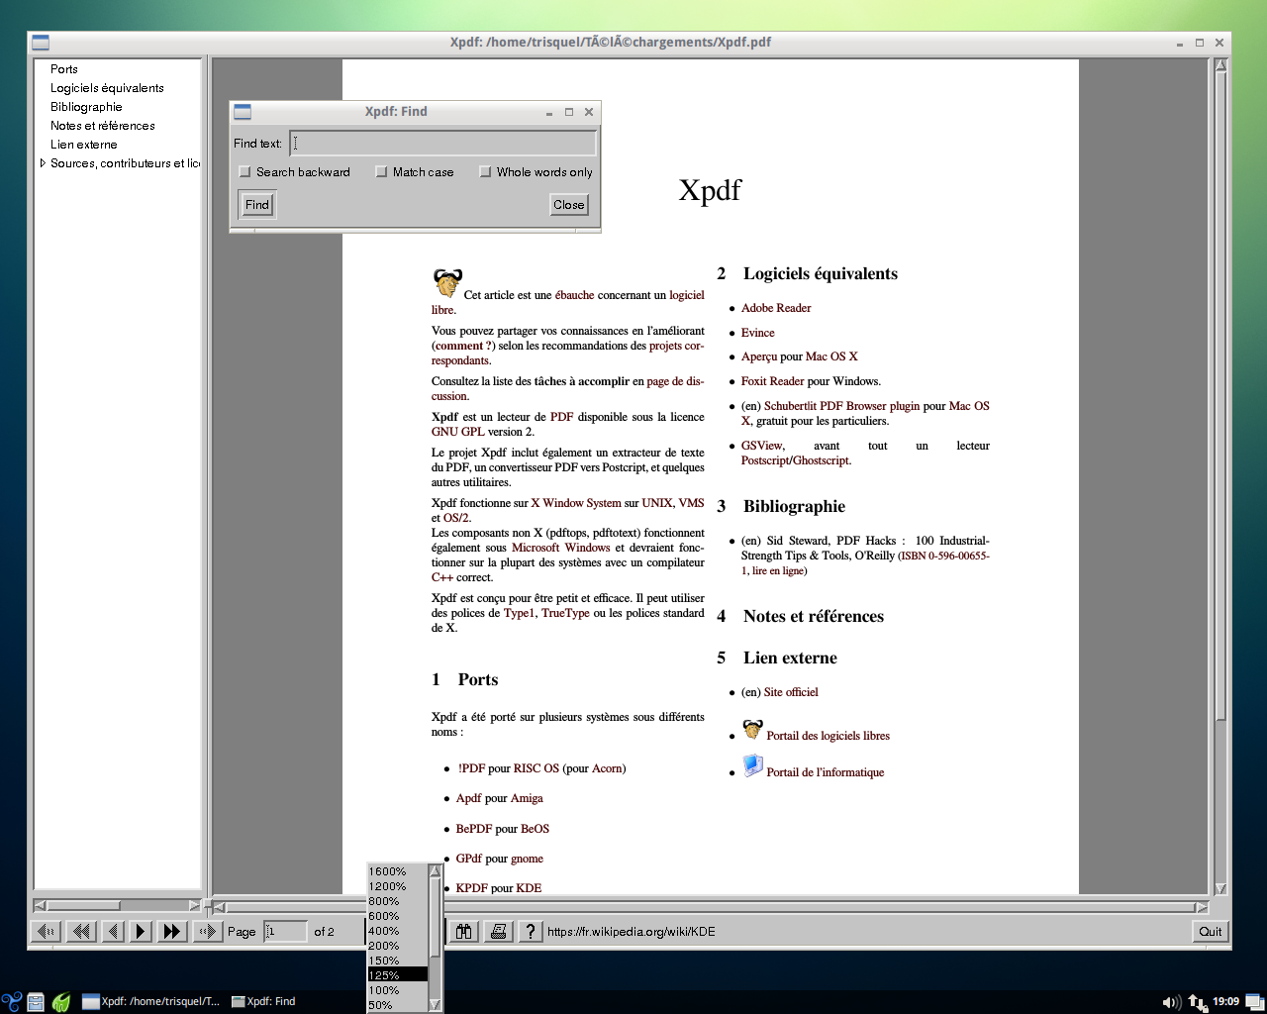This screenshot has width=1267, height=1014.
Task: Select Lien externe in the outline
Action: (84, 145)
